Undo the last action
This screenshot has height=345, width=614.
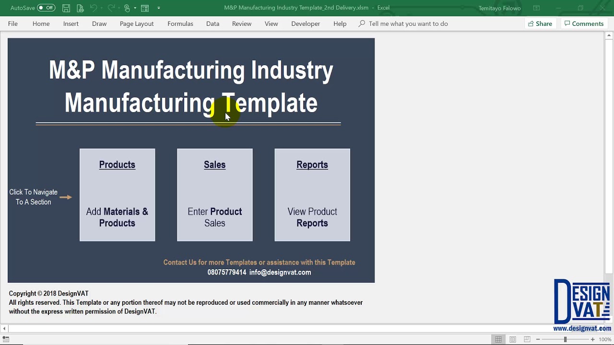[x=94, y=8]
